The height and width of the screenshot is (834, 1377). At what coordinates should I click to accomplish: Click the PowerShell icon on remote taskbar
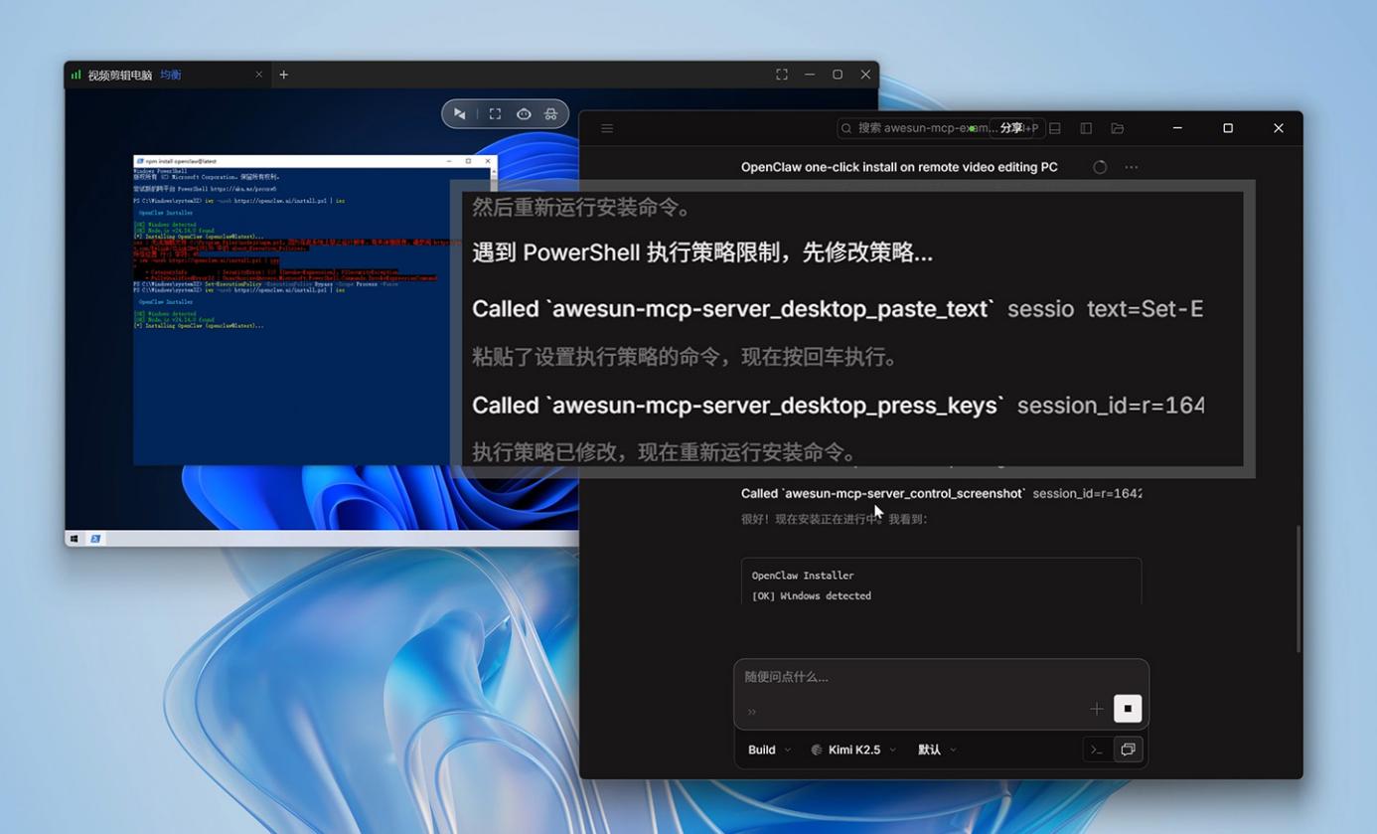click(95, 539)
